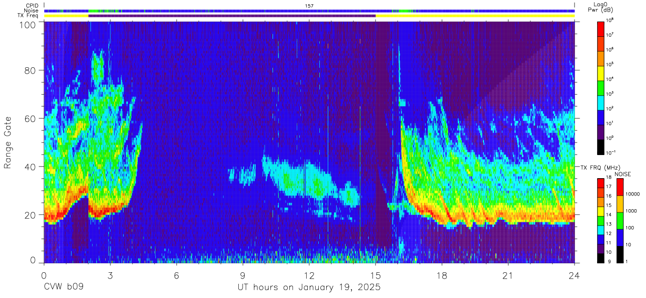Click range gate tick label '40'
The width and height of the screenshot is (646, 298).
pyautogui.click(x=31, y=167)
